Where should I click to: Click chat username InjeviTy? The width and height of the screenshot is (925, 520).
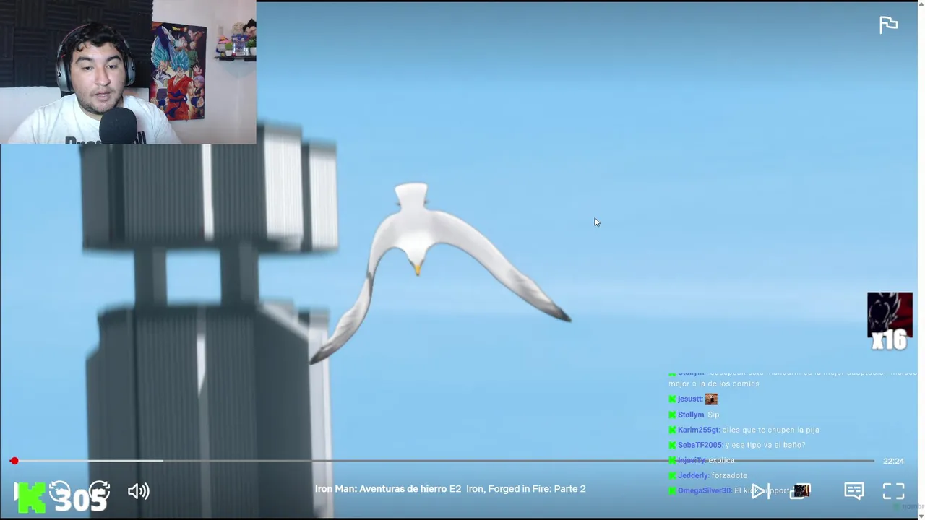coord(692,460)
